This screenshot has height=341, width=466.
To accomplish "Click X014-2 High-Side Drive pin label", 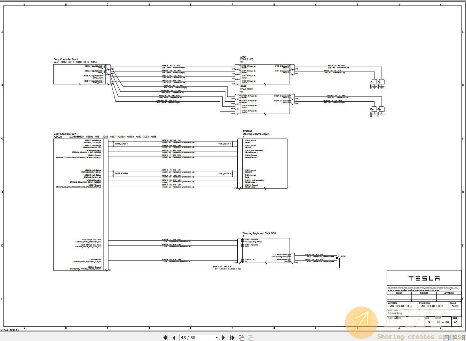I will (94, 66).
